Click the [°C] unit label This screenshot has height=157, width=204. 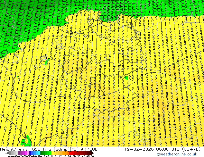(x=74, y=149)
